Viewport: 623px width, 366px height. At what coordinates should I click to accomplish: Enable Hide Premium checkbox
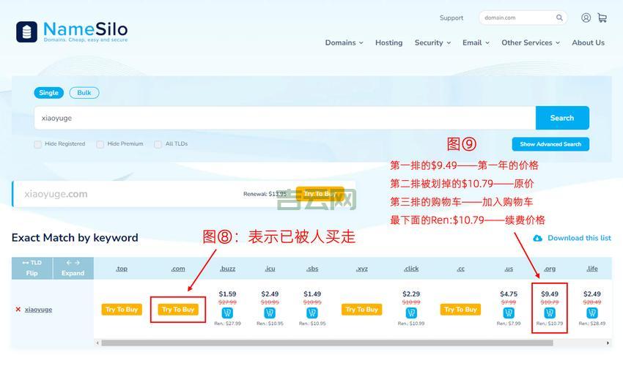tap(100, 144)
